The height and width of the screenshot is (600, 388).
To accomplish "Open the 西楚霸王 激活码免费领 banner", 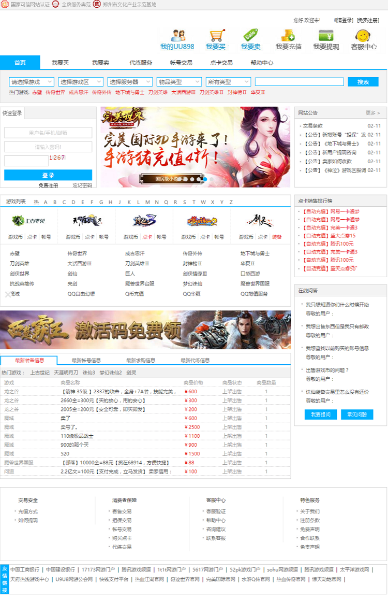I will click(x=145, y=330).
